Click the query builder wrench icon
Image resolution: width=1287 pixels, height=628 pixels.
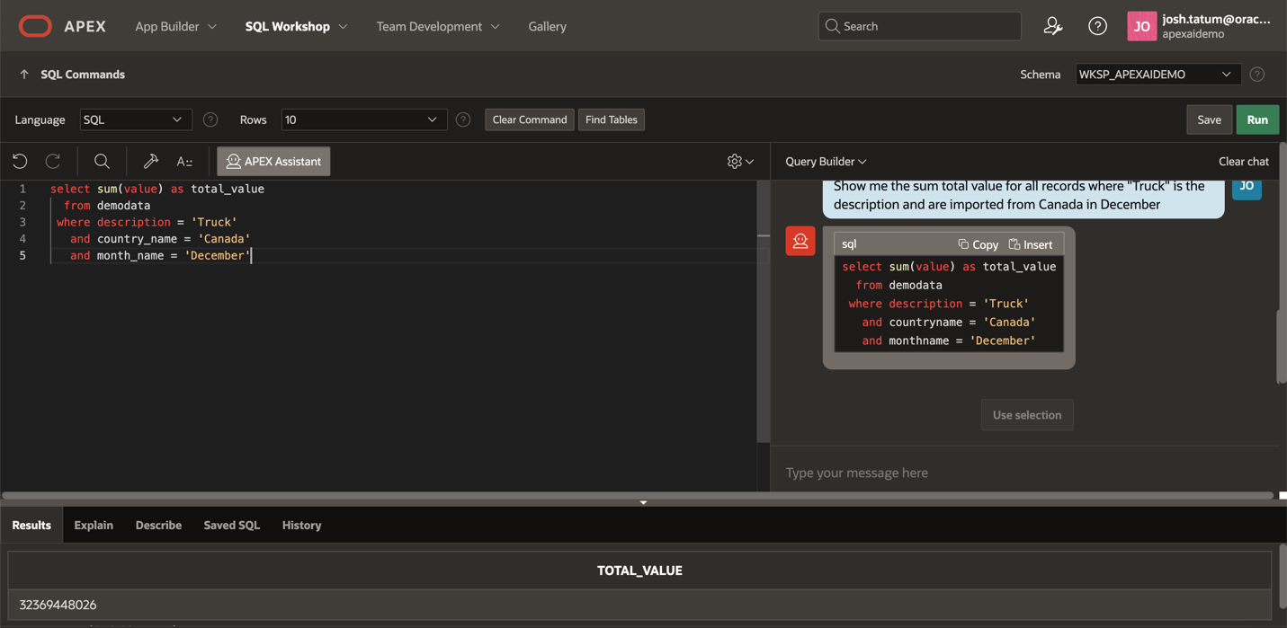coord(150,161)
